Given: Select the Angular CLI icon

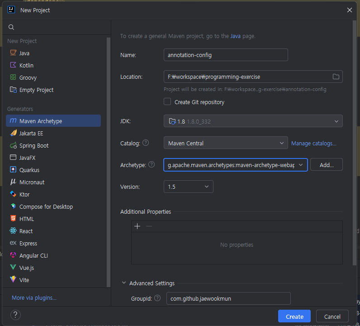Looking at the screenshot, I should pyautogui.click(x=13, y=255).
